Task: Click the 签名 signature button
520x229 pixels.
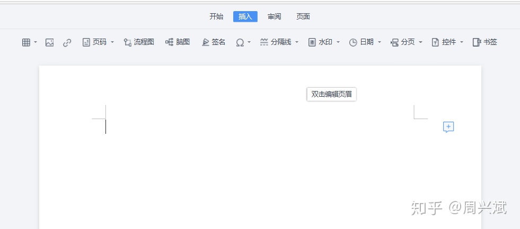Action: pos(214,42)
